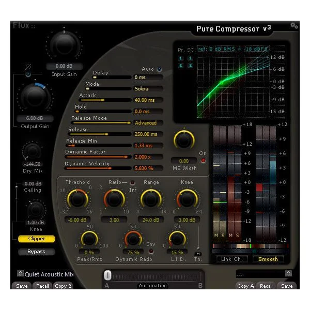Viewport: 310px width, 310px height.
Task: Open the Quiet Acoustic Mix preset selector
Action: (20, 273)
